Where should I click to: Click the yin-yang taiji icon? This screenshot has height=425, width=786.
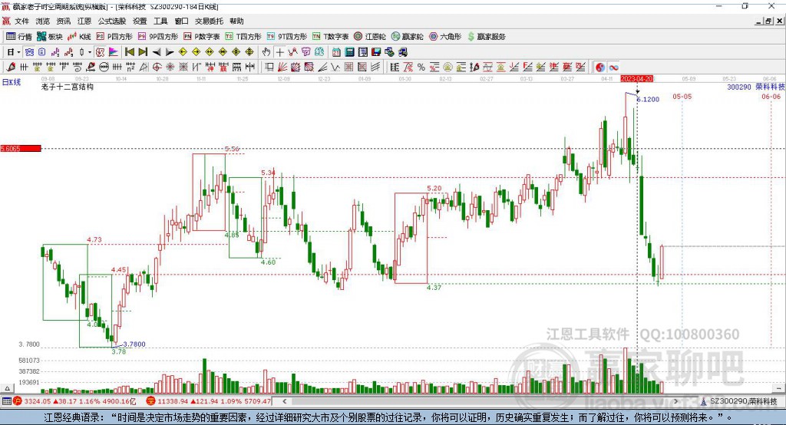pos(599,68)
